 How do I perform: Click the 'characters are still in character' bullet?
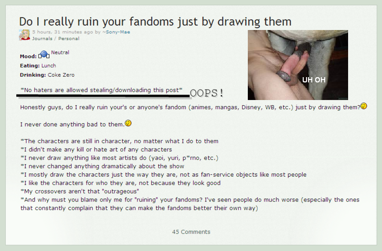click(x=119, y=141)
